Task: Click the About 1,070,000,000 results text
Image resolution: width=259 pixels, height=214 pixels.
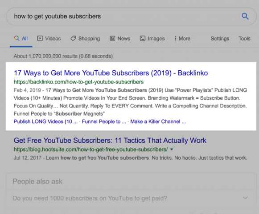Action: pyautogui.click(x=63, y=56)
